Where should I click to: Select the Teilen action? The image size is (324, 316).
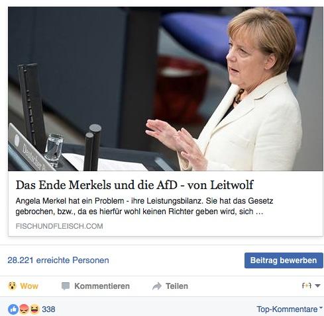click(x=170, y=286)
